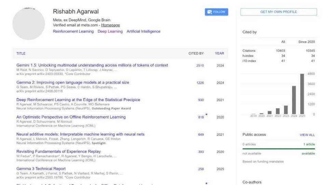The image size is (328, 185).
Task: Select the Artificial Intelligence interest tag
Action: point(143,31)
